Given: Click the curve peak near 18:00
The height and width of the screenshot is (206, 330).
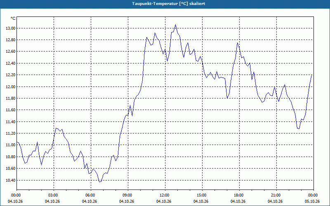Looking at the screenshot, I should tap(237, 43).
